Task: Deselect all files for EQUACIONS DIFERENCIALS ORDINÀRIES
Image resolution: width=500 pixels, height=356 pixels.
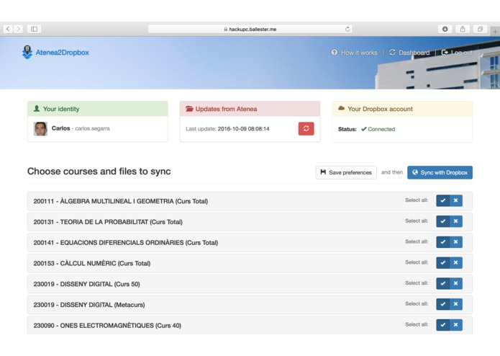Action: coord(455,242)
